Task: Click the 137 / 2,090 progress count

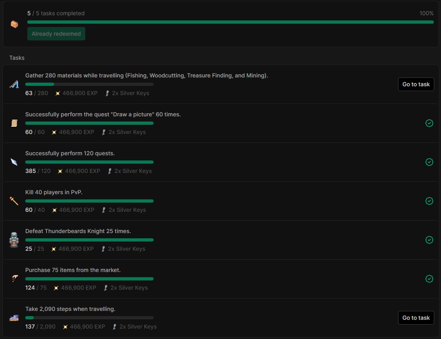Action: 40,327
